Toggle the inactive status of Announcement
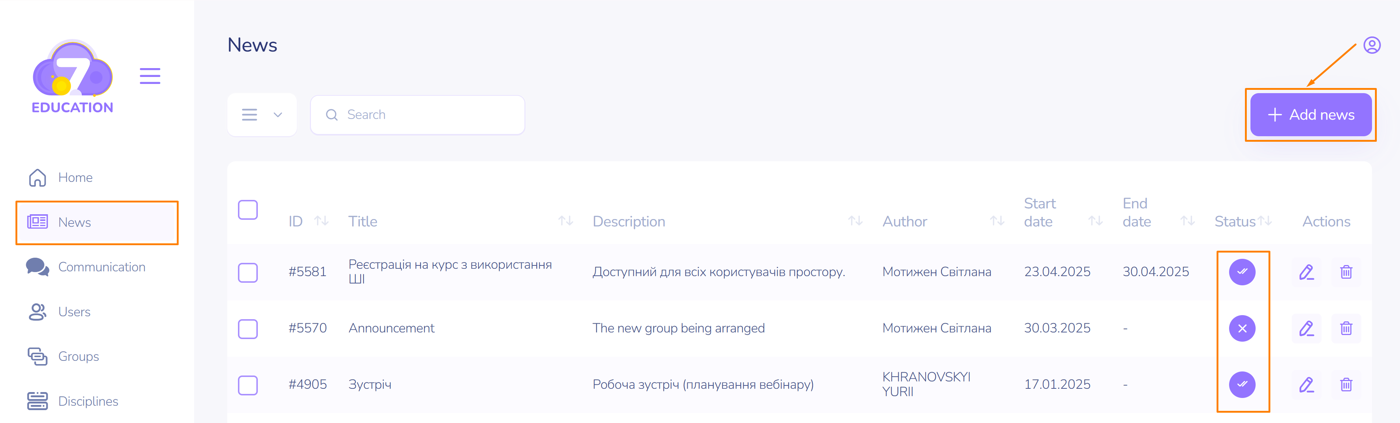Screen dimensions: 1400x423 pos(1242,328)
